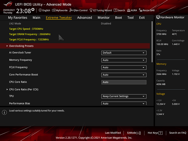
Task: Click +3.3V 3.344 V reading
Action: 160,114
